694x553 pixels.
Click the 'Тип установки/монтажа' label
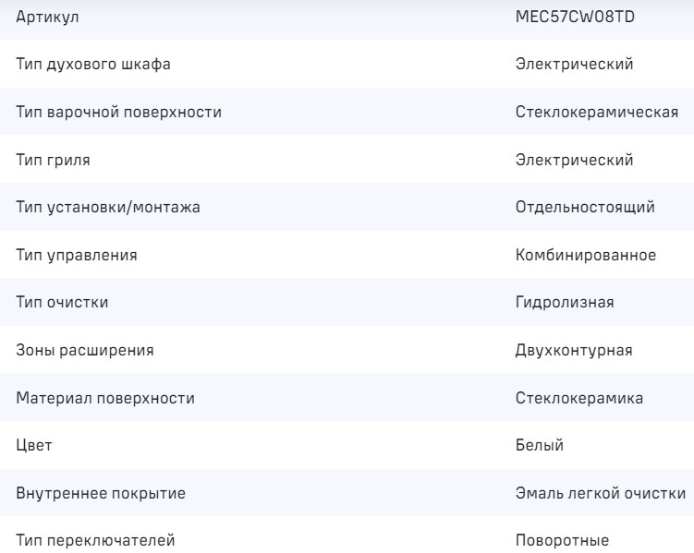coord(108,208)
